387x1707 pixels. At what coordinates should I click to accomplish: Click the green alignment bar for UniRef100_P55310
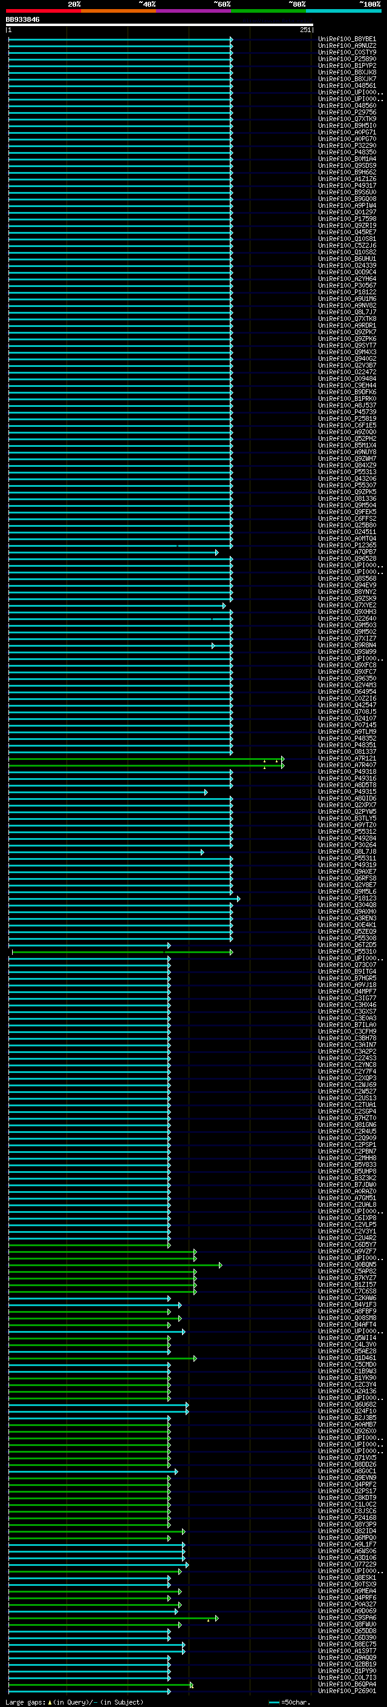tap(122, 953)
